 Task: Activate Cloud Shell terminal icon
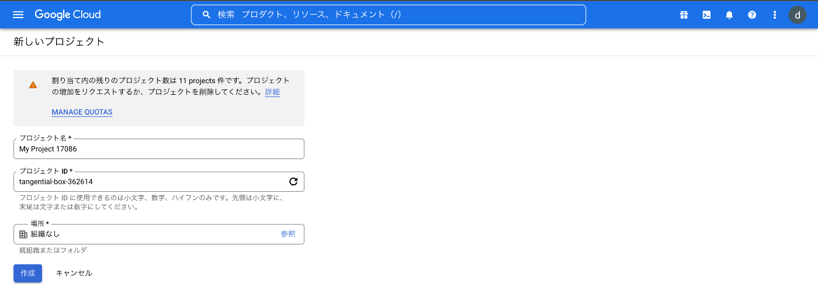(x=706, y=15)
